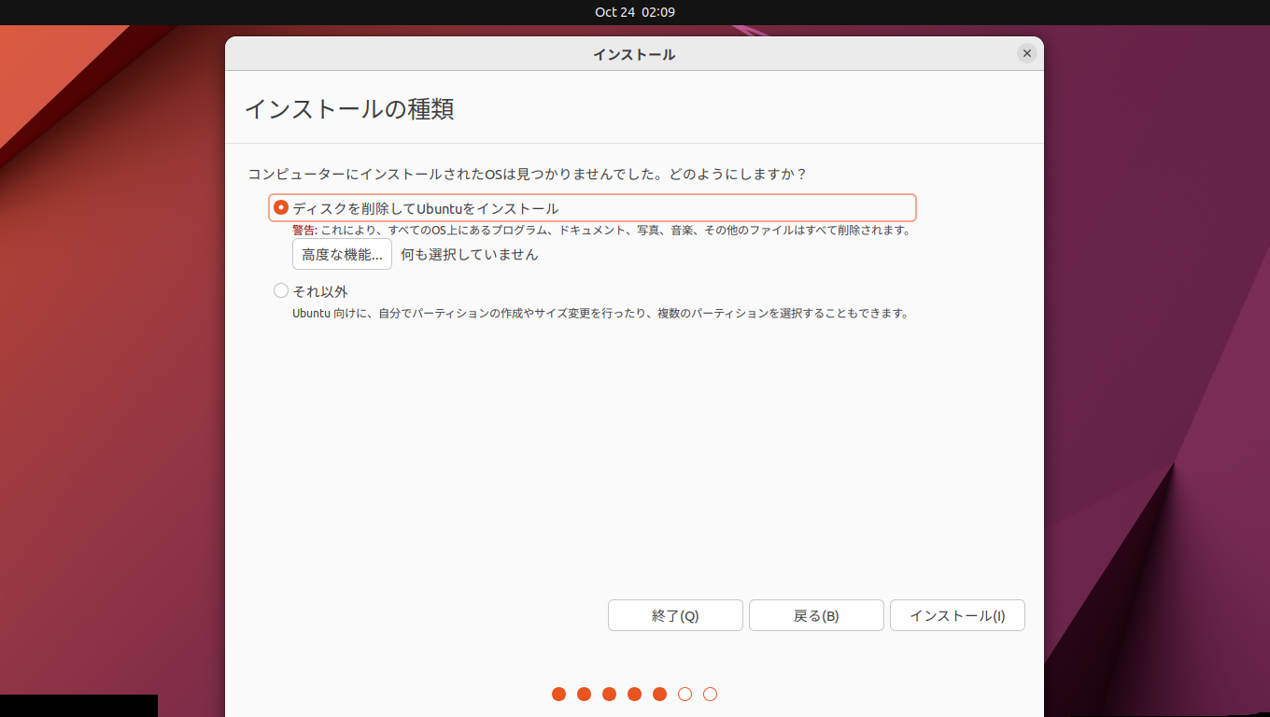Open the 高度な機能... dialog
Viewport: 1270px width, 717px height.
(342, 254)
